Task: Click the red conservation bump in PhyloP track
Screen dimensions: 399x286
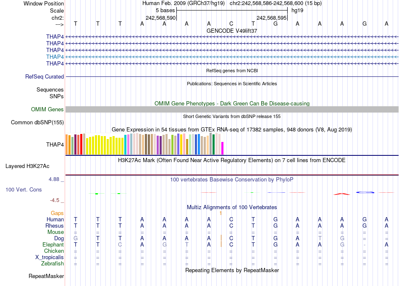Action: pyautogui.click(x=342, y=194)
